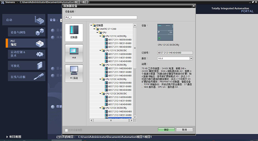Click the device tree scroll right arrow
258x141 pixels.
click(131, 120)
